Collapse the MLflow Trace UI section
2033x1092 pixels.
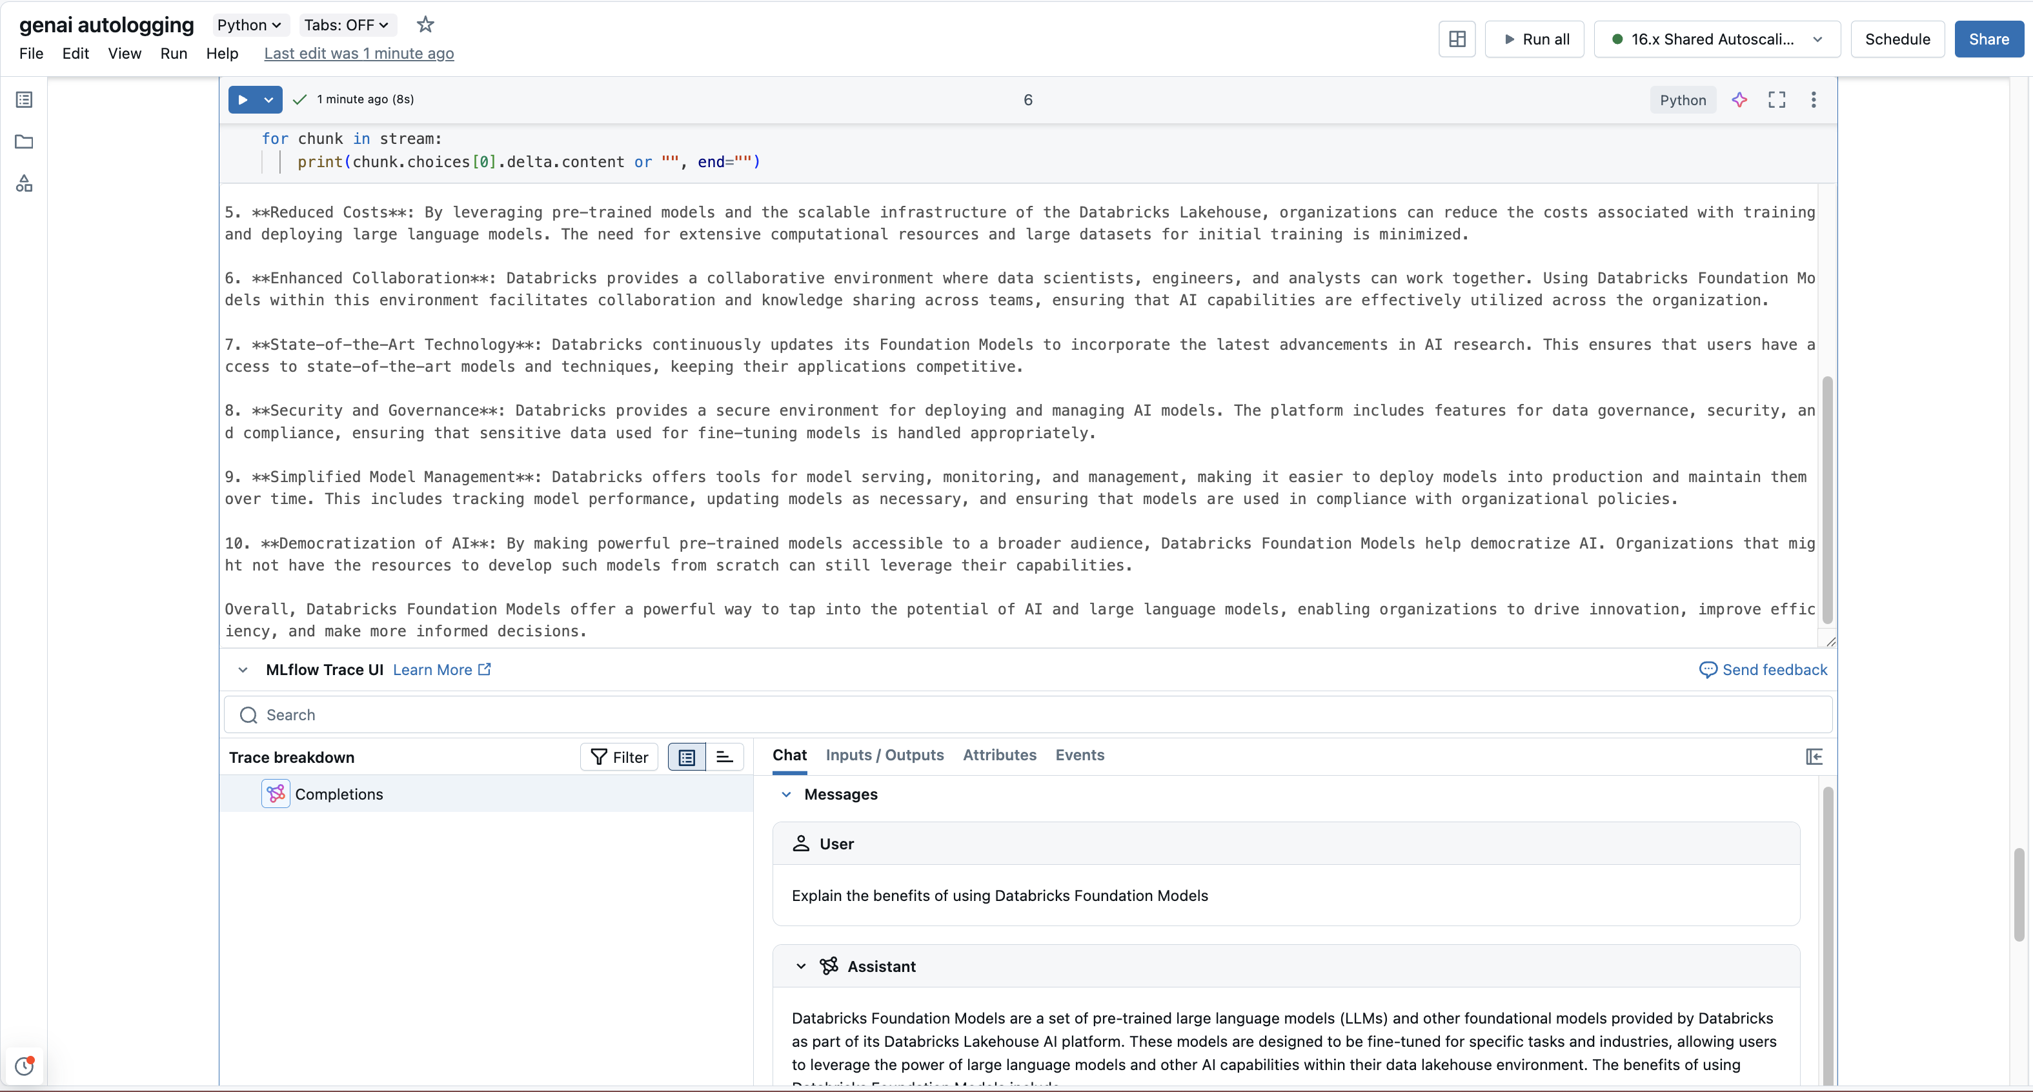pos(243,670)
